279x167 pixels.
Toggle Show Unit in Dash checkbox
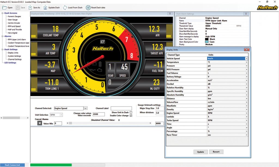[x=131, y=112]
